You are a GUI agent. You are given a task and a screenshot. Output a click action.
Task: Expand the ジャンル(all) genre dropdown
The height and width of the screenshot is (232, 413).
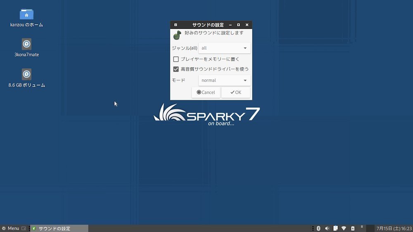[224, 48]
